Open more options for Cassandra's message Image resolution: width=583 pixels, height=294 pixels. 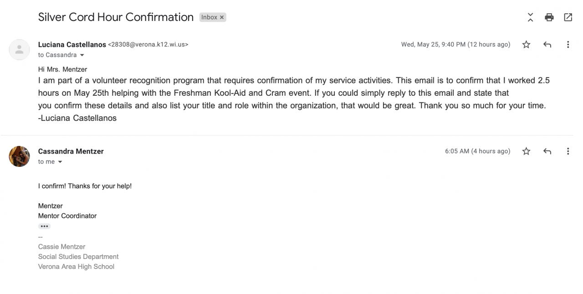(x=568, y=151)
